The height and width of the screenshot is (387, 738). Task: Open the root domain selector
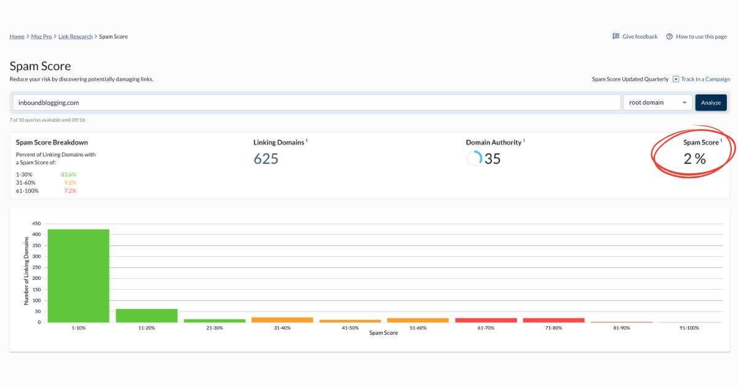pos(657,103)
